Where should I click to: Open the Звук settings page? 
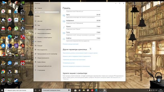click(39, 25)
